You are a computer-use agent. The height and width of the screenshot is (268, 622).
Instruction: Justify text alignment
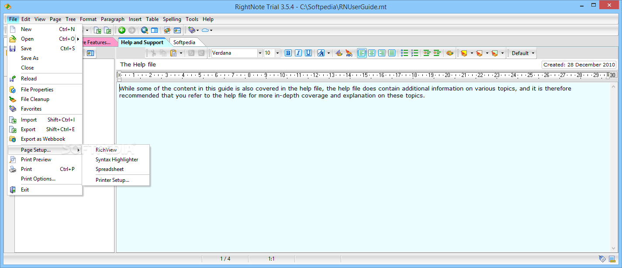coord(392,53)
